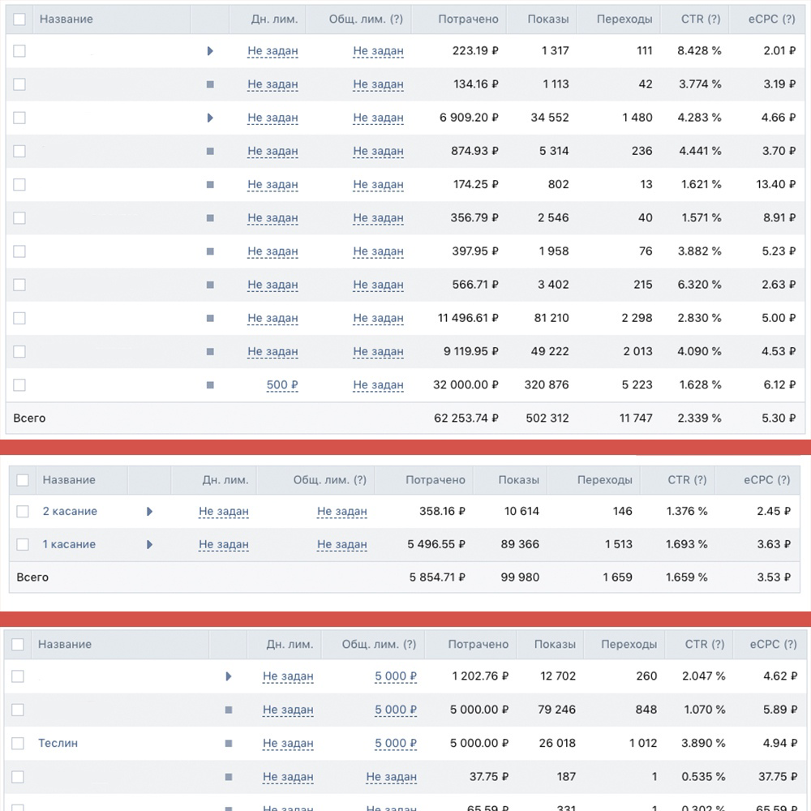Sort middle table by Переходы column

coord(605,480)
